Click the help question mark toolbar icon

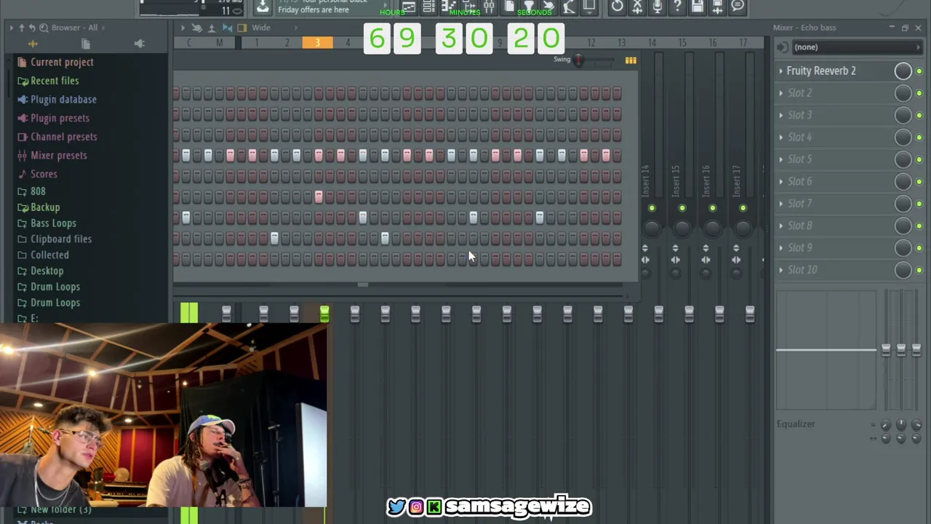[x=677, y=7]
